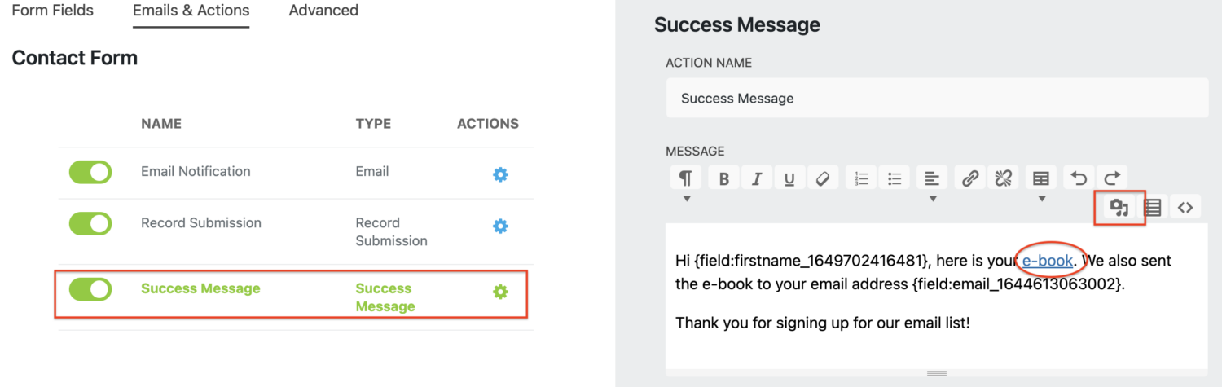
Task: Open the Advanced tab
Action: click(323, 11)
